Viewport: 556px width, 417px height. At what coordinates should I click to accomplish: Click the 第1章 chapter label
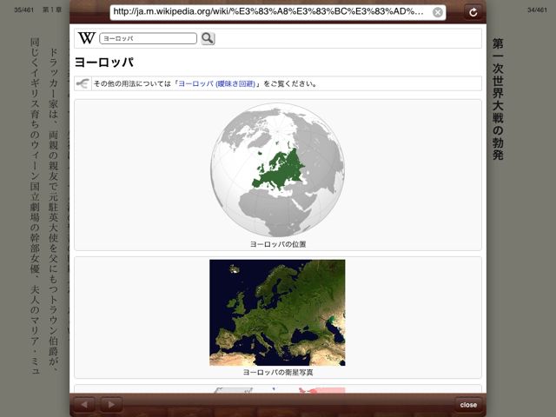click(52, 10)
